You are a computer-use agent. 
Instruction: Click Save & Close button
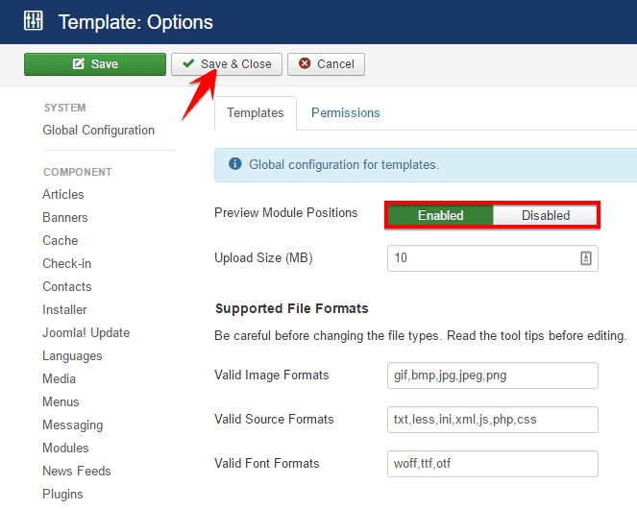click(227, 64)
